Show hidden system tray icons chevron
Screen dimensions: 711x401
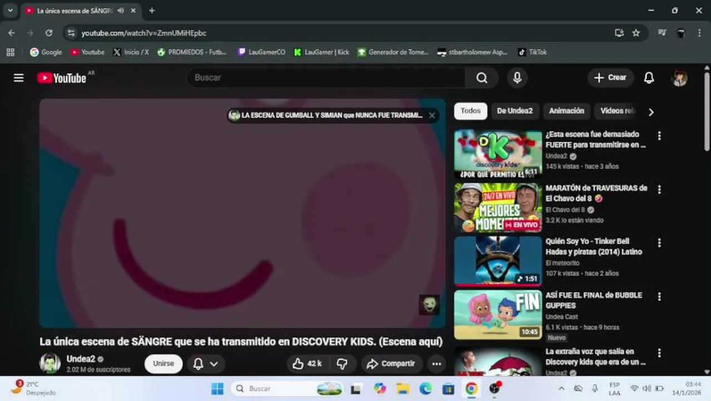(561, 388)
